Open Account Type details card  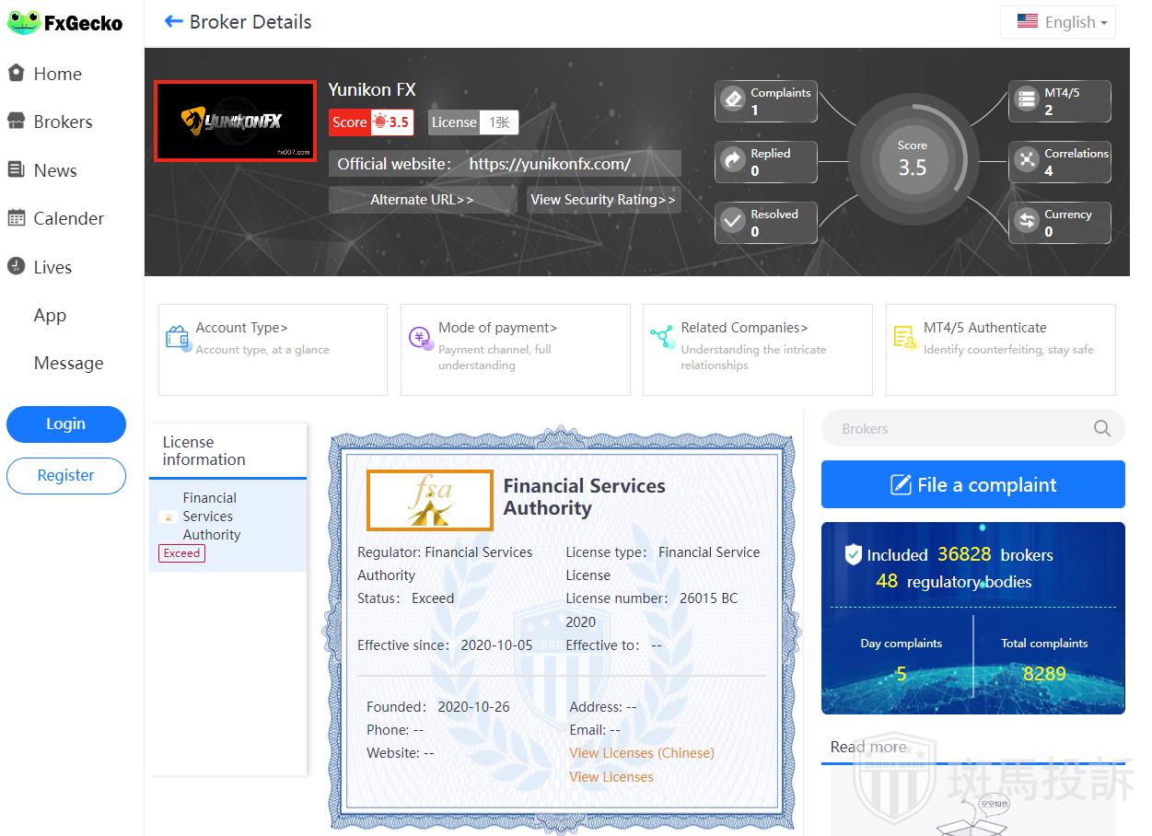pyautogui.click(x=273, y=349)
